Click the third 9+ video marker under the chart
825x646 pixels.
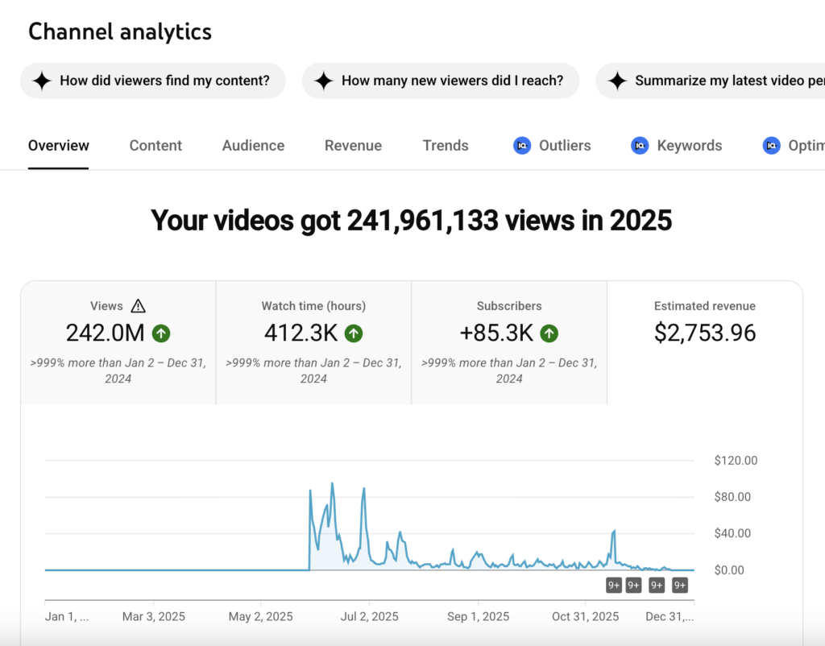click(x=657, y=586)
